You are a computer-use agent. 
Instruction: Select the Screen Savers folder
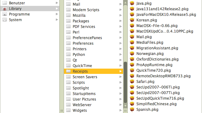pos(94,77)
